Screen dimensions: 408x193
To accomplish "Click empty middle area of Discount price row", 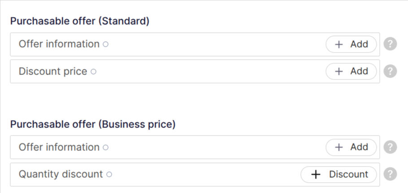I will point(206,71).
